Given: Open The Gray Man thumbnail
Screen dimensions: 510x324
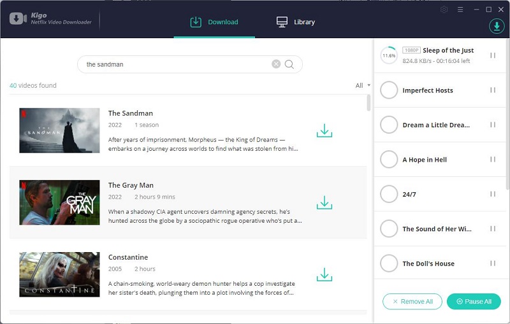Looking at the screenshot, I should (59, 202).
